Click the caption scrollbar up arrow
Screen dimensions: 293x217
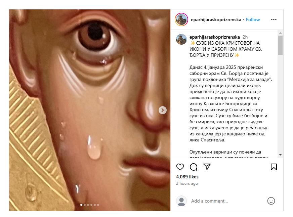pyautogui.click(x=280, y=33)
